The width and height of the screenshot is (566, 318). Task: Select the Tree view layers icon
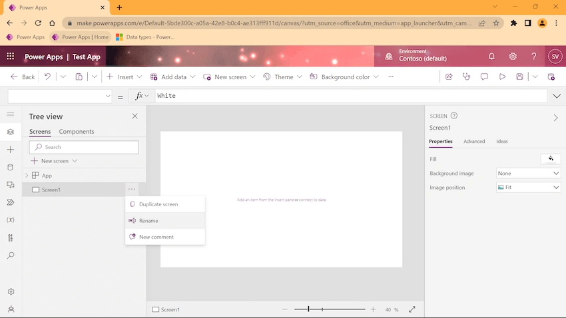pos(11,132)
